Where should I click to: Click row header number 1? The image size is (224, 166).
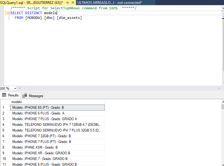point(5,108)
